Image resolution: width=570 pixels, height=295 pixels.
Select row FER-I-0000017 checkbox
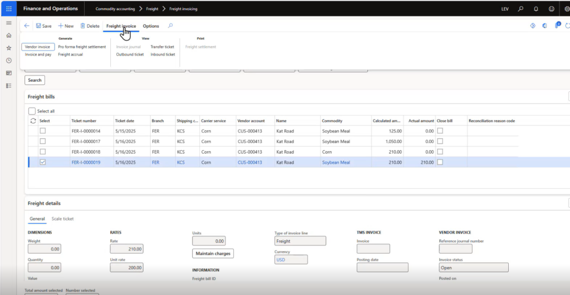(43, 141)
